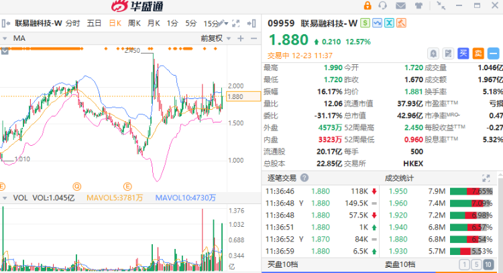Expand the chart to fullscreen
The width and height of the screenshot is (503, 273).
(x=236, y=23)
